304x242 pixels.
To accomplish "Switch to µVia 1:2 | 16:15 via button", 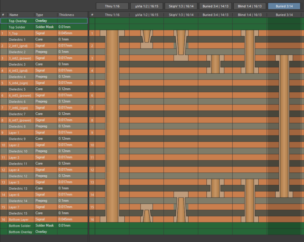I will [147, 6].
